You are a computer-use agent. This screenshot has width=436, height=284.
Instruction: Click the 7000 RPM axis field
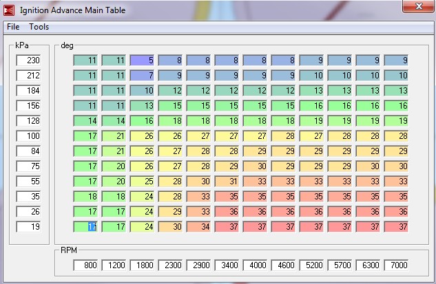(x=396, y=265)
